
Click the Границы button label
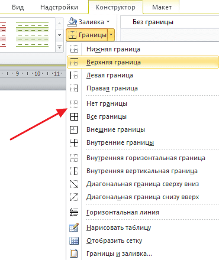(x=92, y=35)
